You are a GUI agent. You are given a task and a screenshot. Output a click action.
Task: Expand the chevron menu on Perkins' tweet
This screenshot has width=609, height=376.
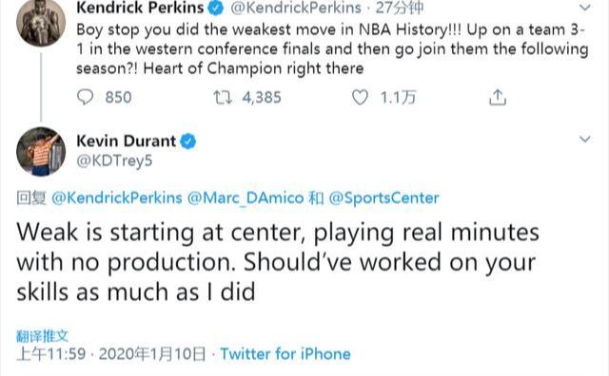pyautogui.click(x=585, y=7)
